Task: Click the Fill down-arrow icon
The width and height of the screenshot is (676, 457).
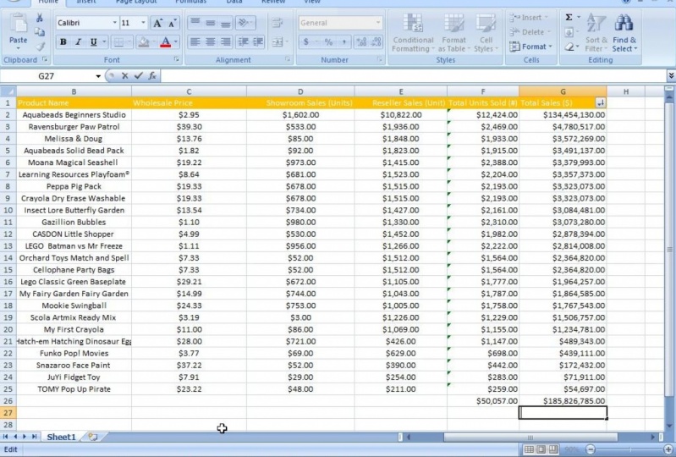Action: pos(569,32)
